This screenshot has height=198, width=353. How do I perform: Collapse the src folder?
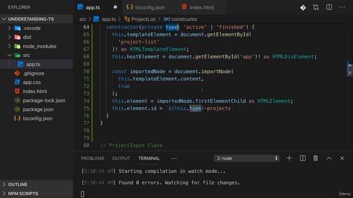pos(9,55)
